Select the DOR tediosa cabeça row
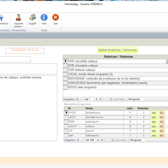 click(118, 70)
